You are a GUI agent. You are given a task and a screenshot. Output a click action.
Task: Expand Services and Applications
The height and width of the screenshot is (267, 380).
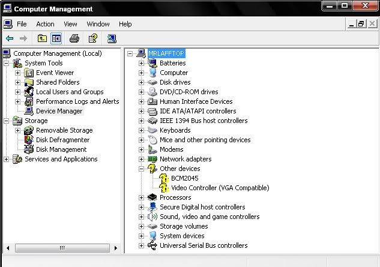click(6, 159)
